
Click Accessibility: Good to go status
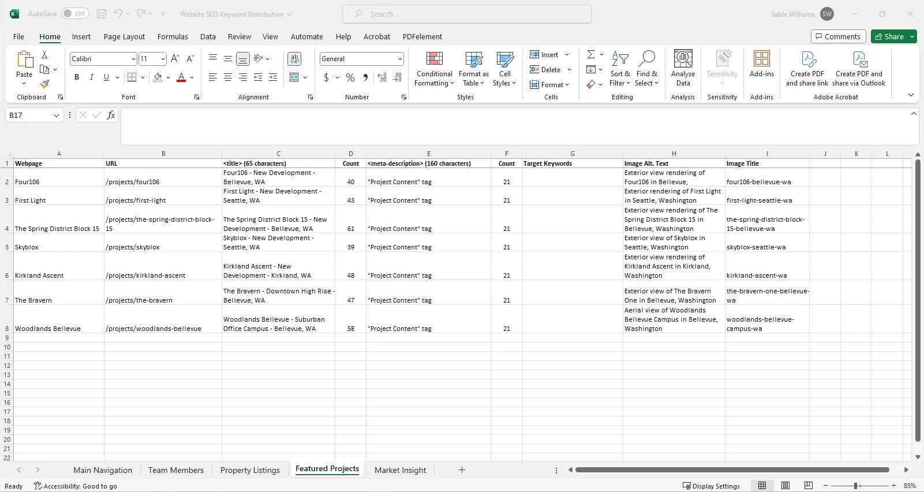pos(75,486)
